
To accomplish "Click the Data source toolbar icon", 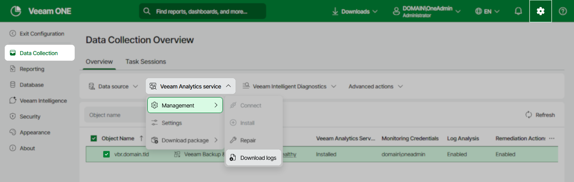I will pos(92,86).
